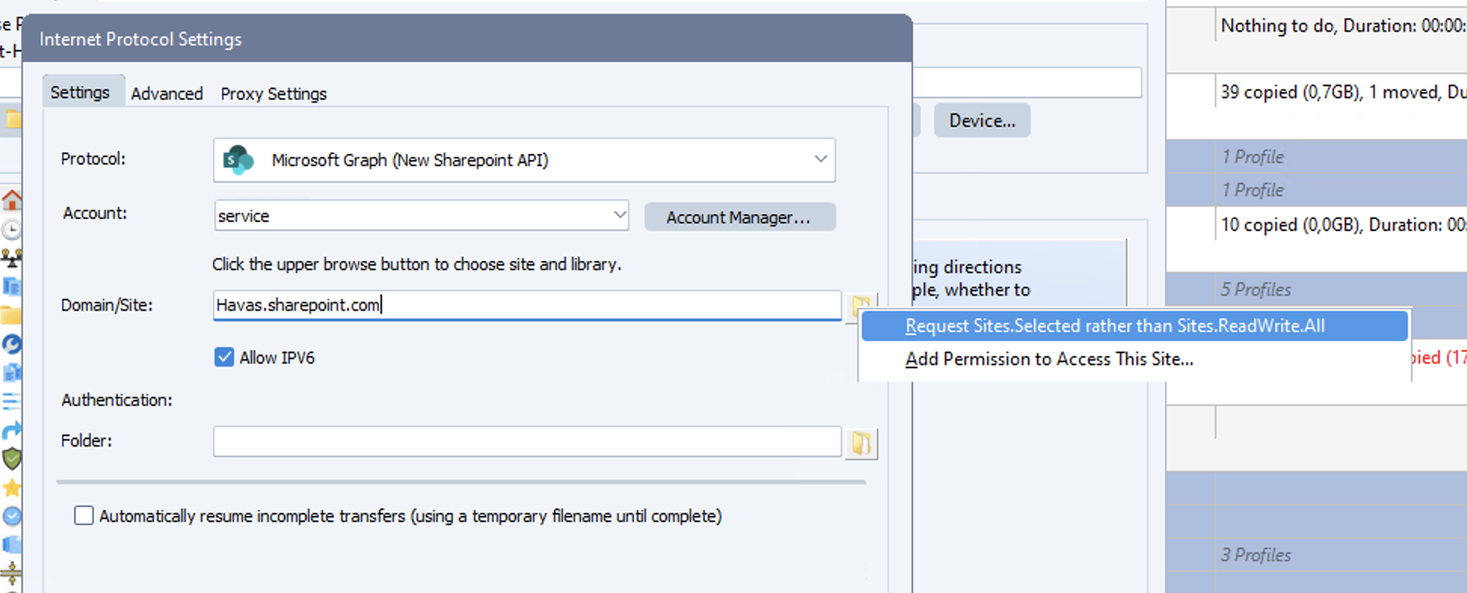The height and width of the screenshot is (593, 1467).
Task: Choose Request Sites.Selected rather than Sites.ReadWrite.All
Action: coord(1134,326)
